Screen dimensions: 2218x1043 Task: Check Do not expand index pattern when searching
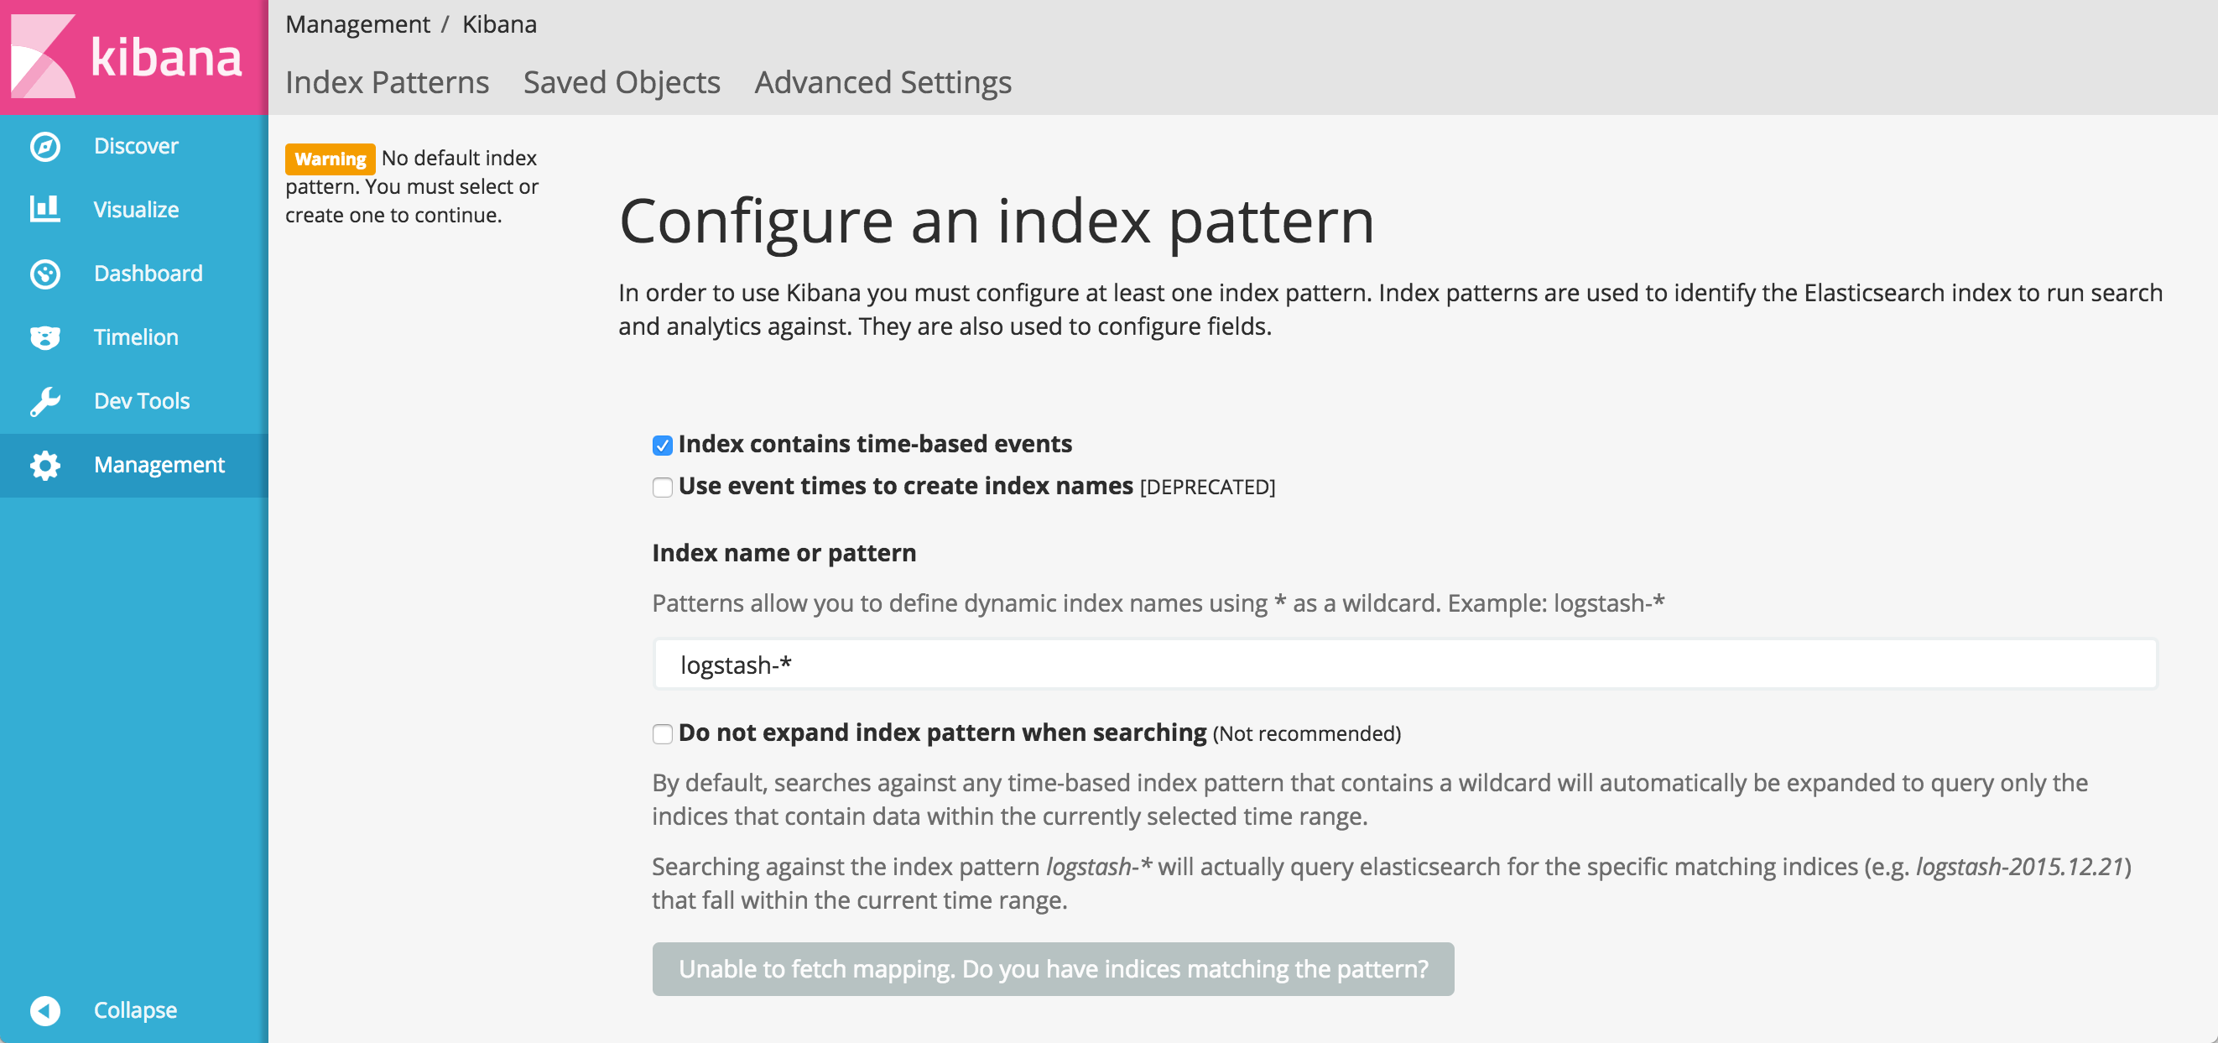[x=662, y=734]
